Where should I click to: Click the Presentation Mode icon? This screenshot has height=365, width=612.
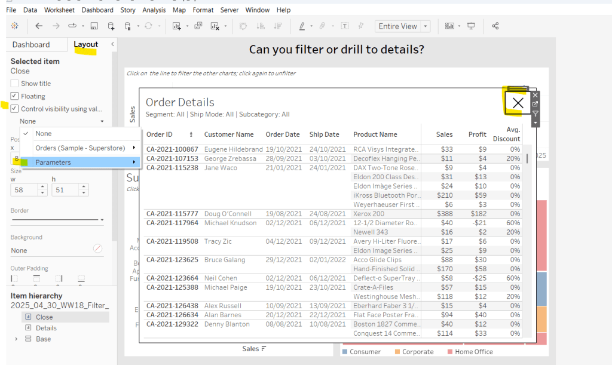tap(471, 26)
